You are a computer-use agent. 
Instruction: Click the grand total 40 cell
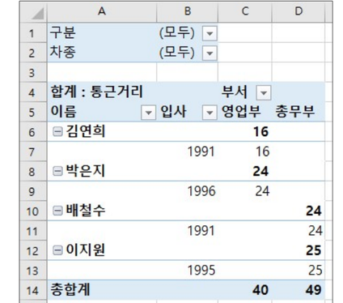(x=245, y=290)
